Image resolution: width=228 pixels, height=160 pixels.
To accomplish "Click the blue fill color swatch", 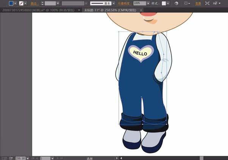I will point(11,3).
